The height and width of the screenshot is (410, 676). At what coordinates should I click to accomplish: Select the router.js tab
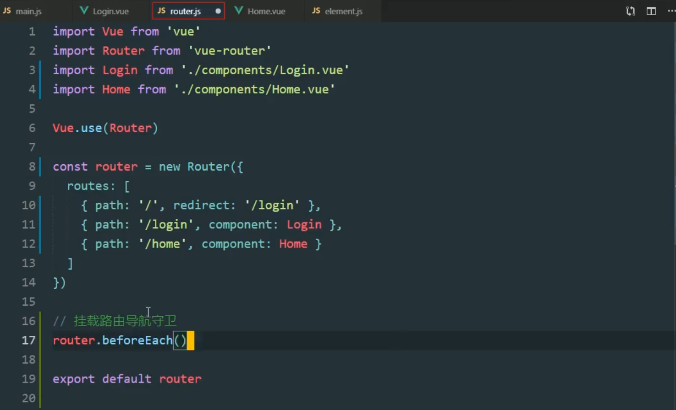pos(188,11)
